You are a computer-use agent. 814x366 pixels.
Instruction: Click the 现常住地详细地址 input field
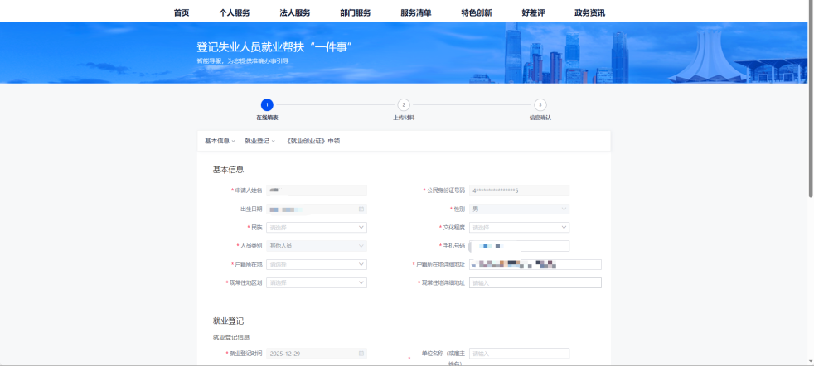click(x=535, y=282)
